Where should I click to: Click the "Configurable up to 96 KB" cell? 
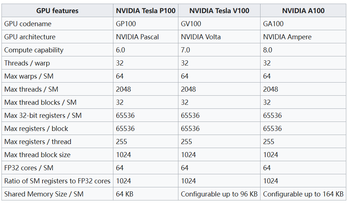pyautogui.click(x=219, y=194)
